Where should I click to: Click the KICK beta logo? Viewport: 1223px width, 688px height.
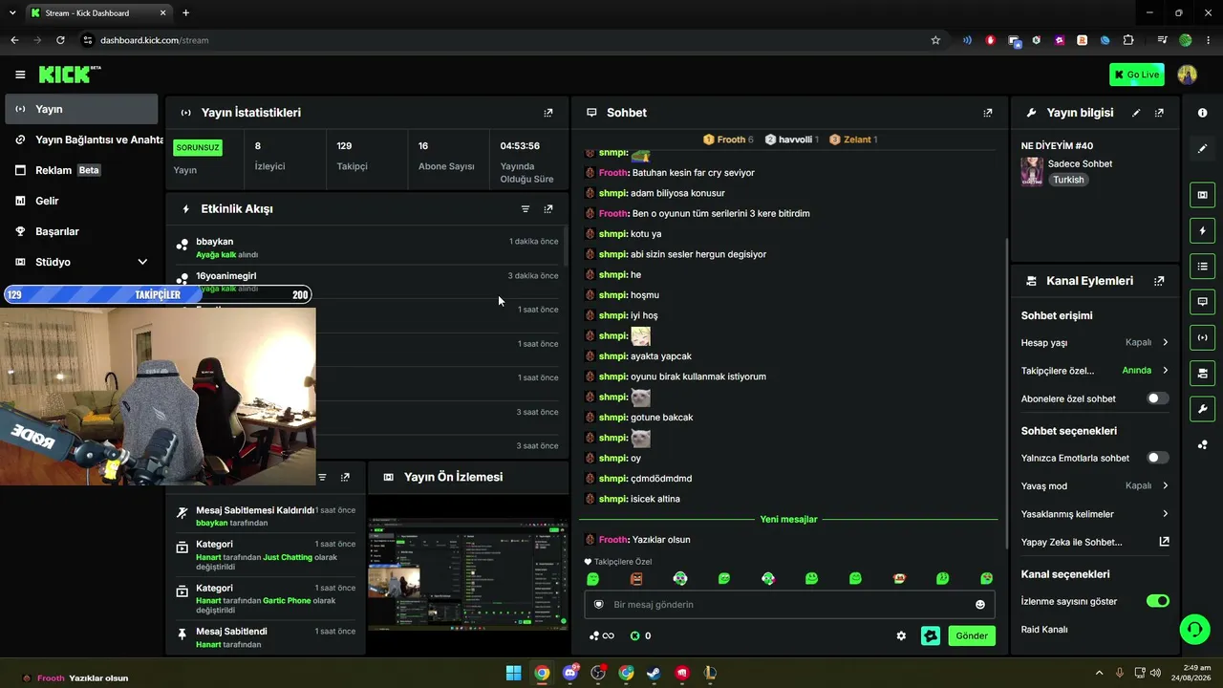coord(70,75)
